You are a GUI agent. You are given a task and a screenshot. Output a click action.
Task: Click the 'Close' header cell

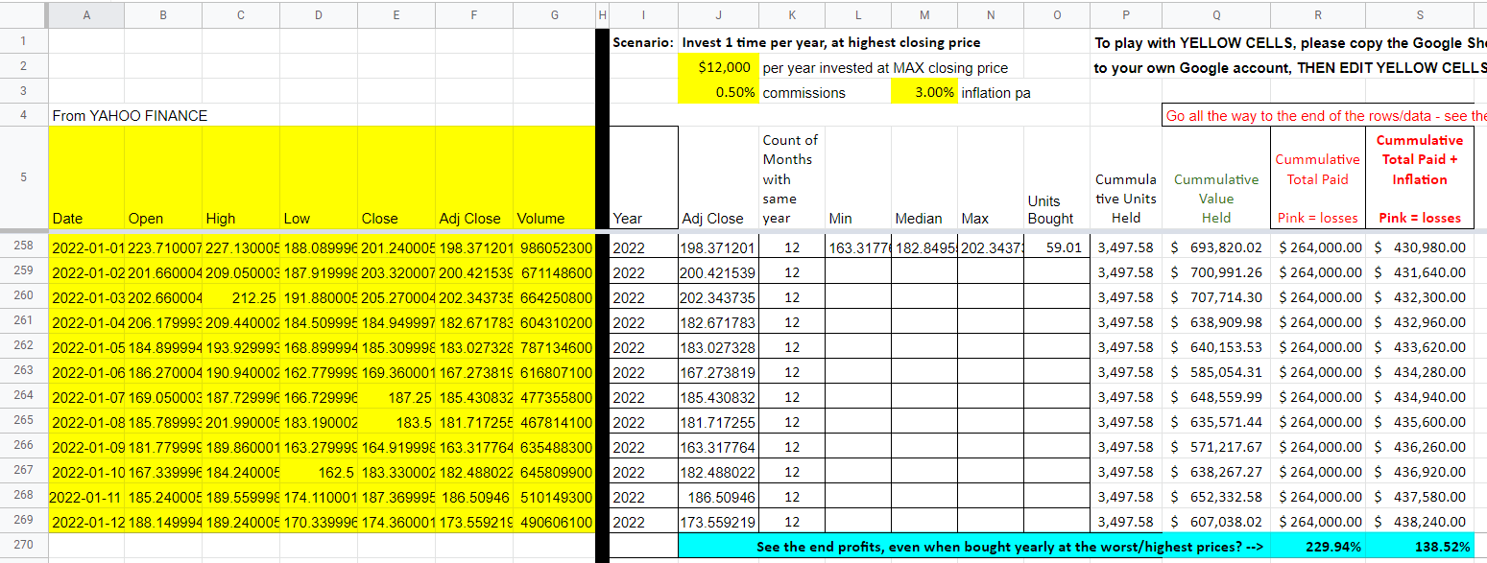pyautogui.click(x=396, y=178)
